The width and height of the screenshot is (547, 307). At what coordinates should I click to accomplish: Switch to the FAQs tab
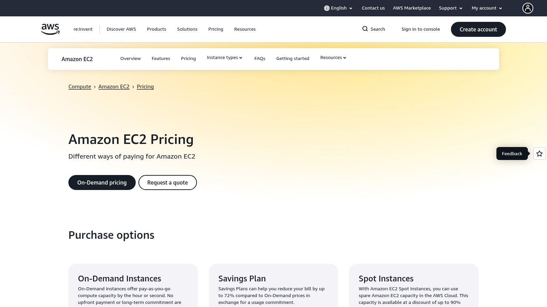click(260, 59)
